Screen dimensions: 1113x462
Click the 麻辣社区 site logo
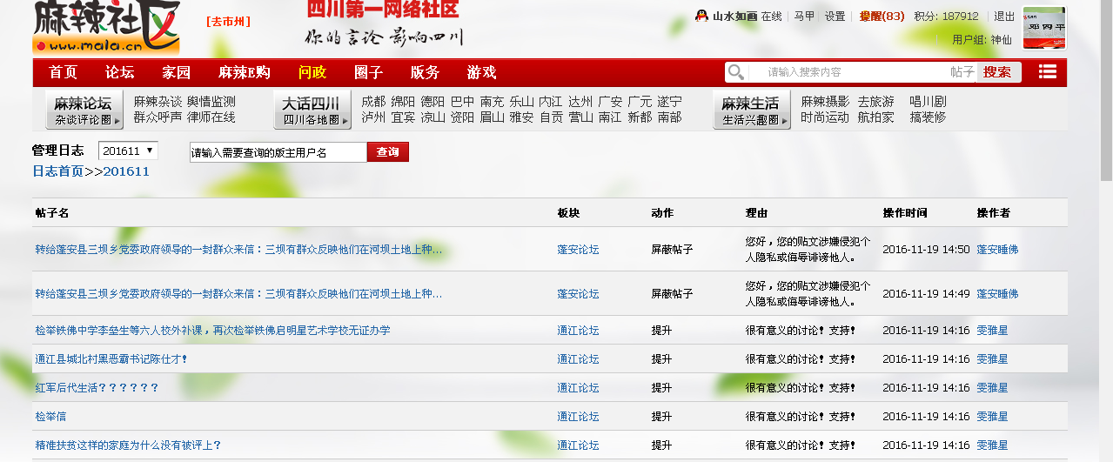[x=107, y=28]
